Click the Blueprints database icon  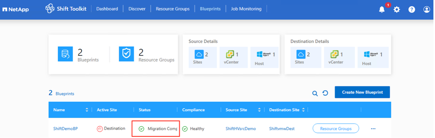click(65, 54)
